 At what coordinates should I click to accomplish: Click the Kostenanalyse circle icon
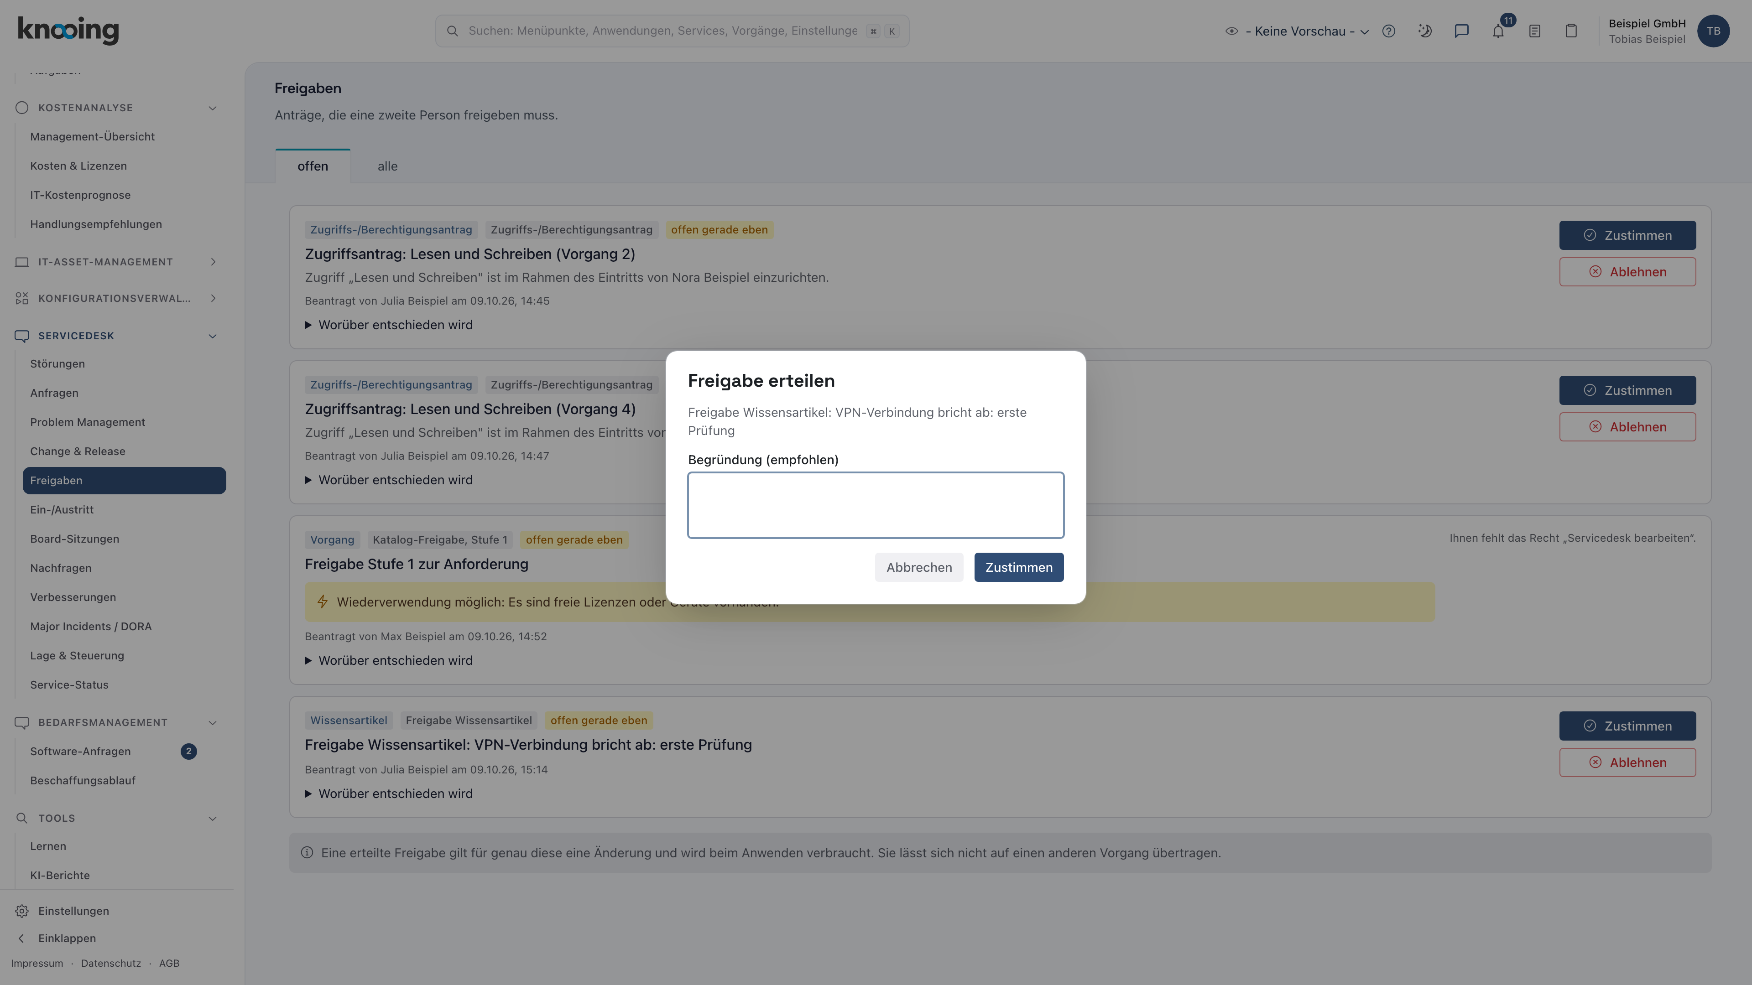click(22, 108)
